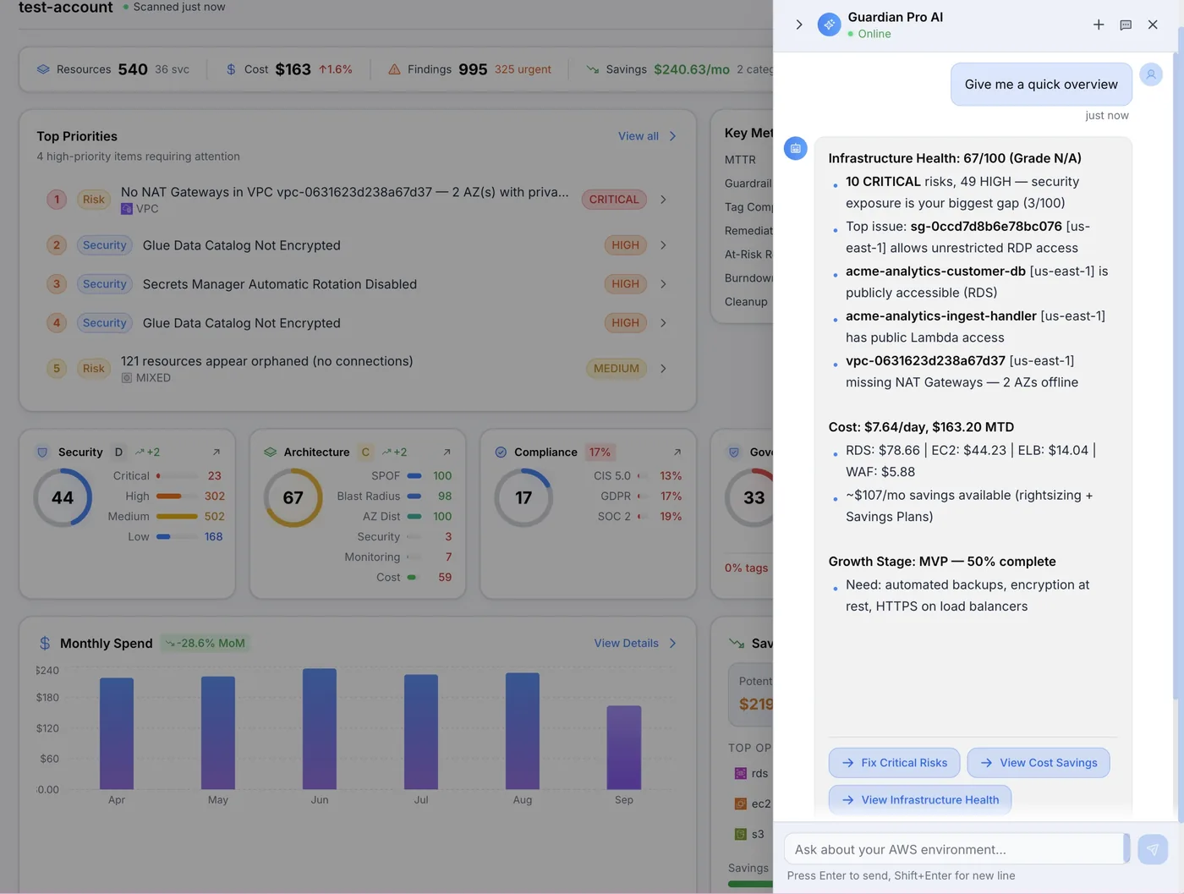
Task: Click View Infrastructure Health suggestion button
Action: [x=920, y=800]
